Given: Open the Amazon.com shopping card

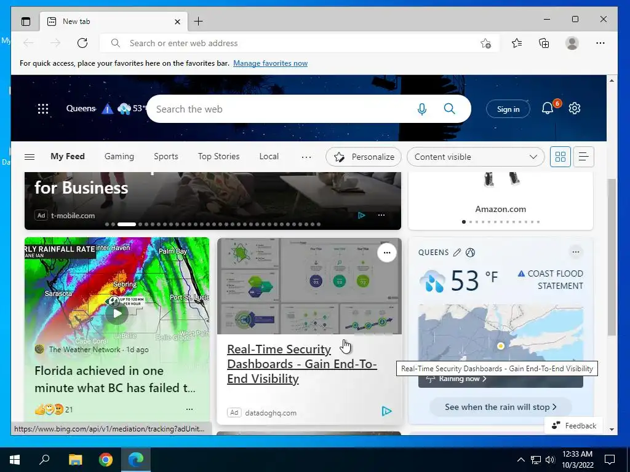Looking at the screenshot, I should (501, 201).
